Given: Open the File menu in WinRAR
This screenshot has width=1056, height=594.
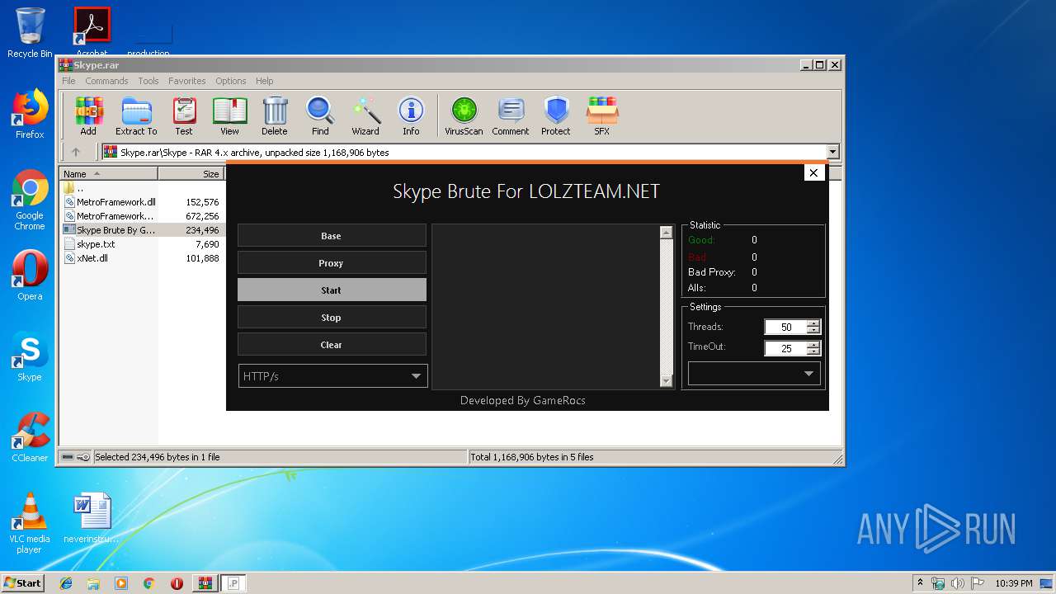Looking at the screenshot, I should coord(68,81).
